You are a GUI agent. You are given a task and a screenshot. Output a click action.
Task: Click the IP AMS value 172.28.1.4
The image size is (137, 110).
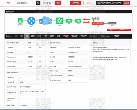(72, 57)
